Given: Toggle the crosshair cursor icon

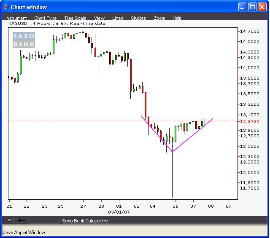Looking at the screenshot, I should pyautogui.click(x=20, y=220).
